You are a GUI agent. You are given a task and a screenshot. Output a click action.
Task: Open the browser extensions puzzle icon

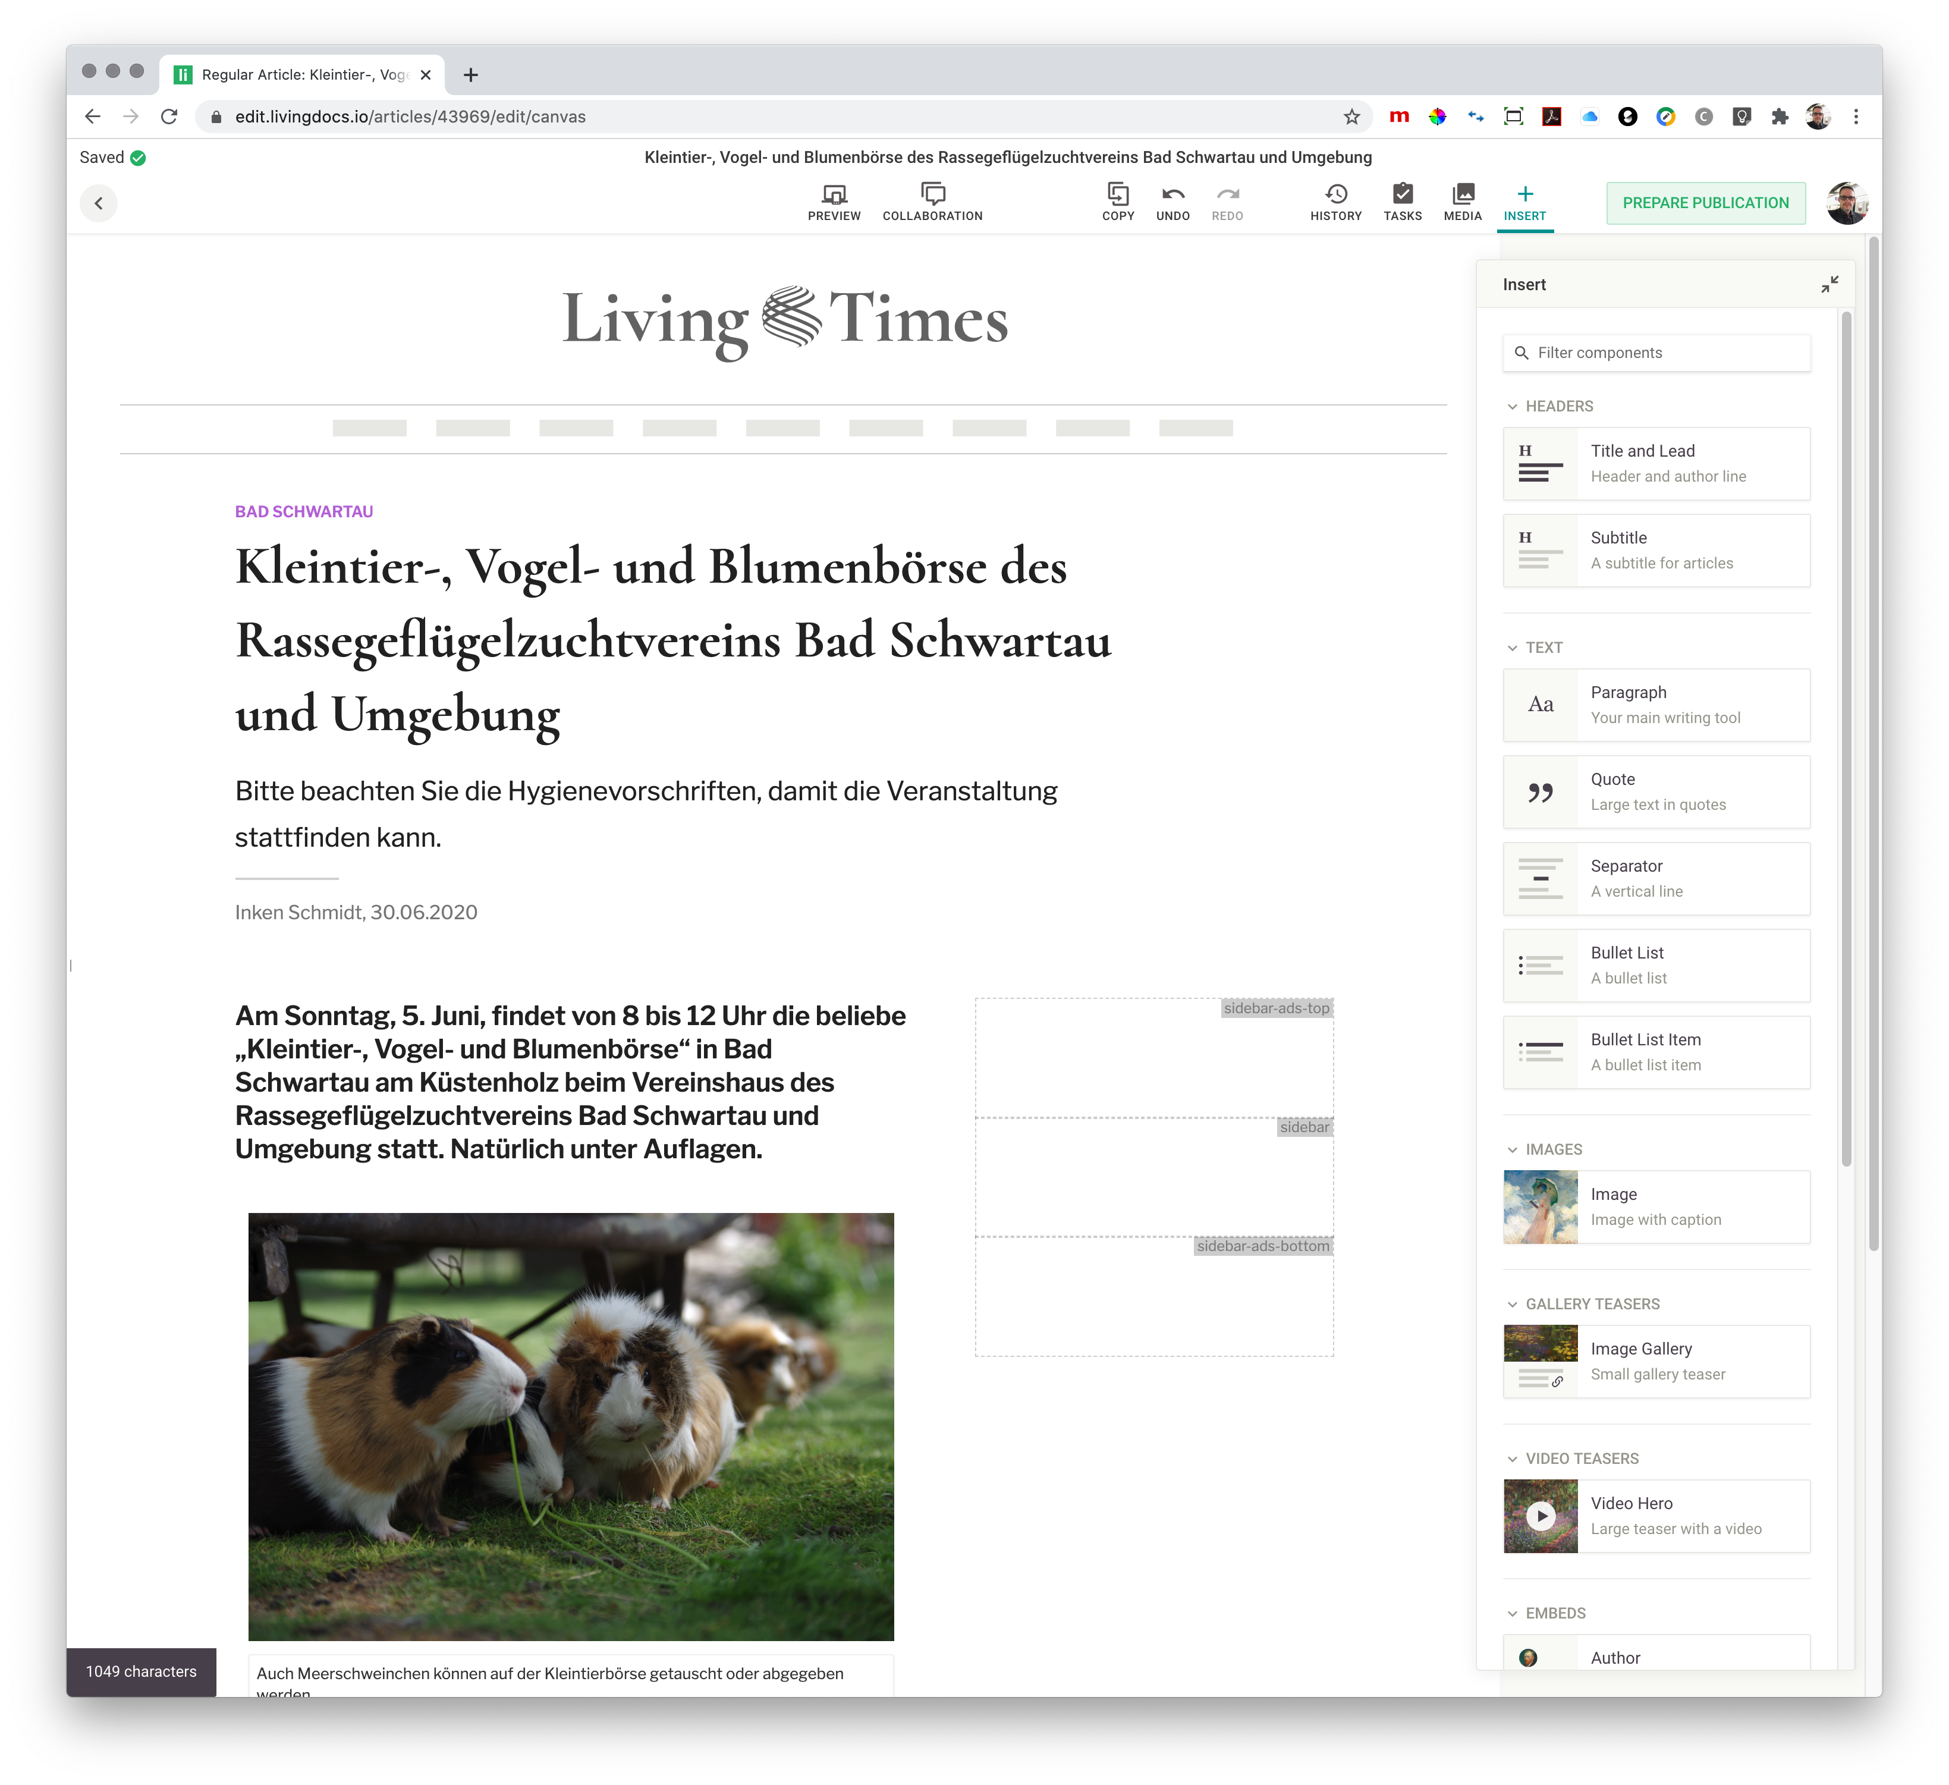[x=1779, y=117]
